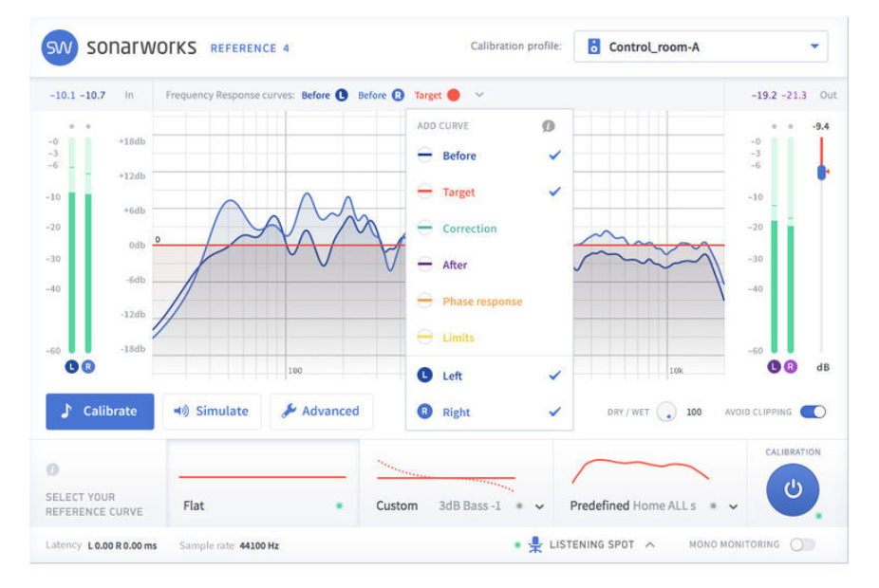Enable the After curve
Image resolution: width=879 pixels, height=588 pixels.
click(x=490, y=265)
